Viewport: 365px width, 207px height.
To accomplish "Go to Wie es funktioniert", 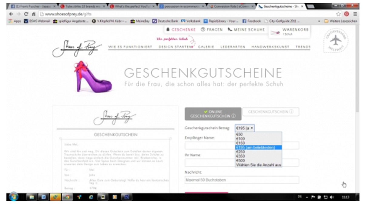I will (x=130, y=47).
